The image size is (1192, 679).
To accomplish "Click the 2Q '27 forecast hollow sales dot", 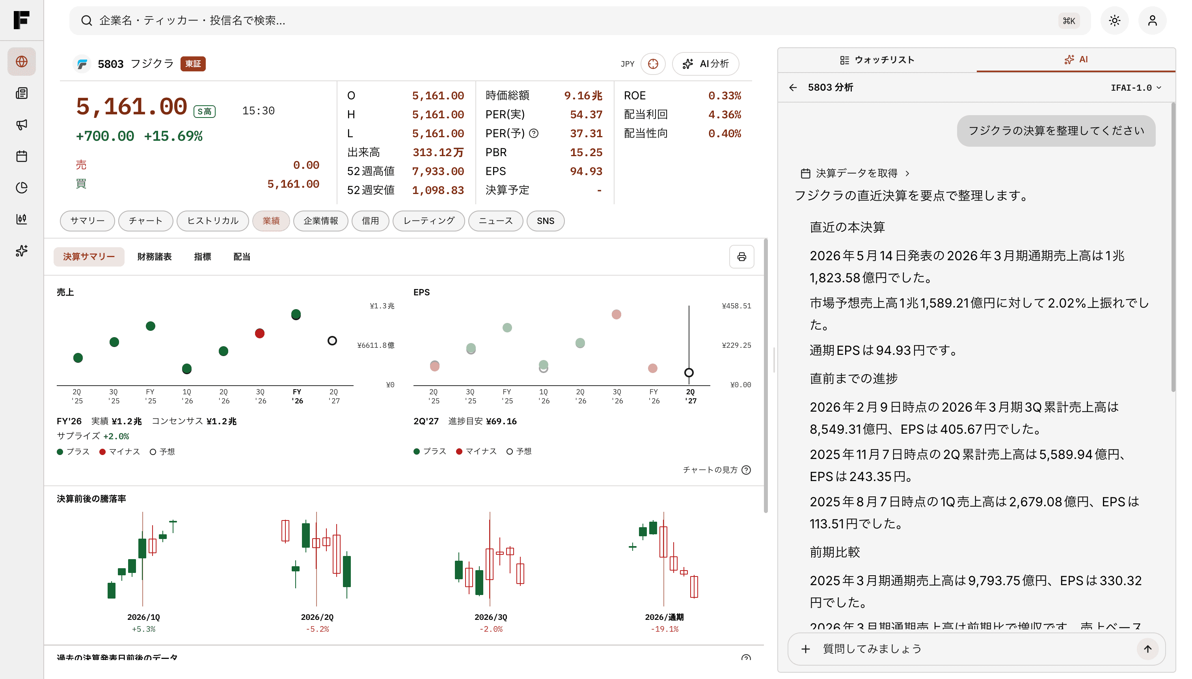I will (332, 341).
